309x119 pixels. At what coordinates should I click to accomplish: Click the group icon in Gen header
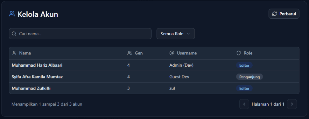click(x=130, y=53)
